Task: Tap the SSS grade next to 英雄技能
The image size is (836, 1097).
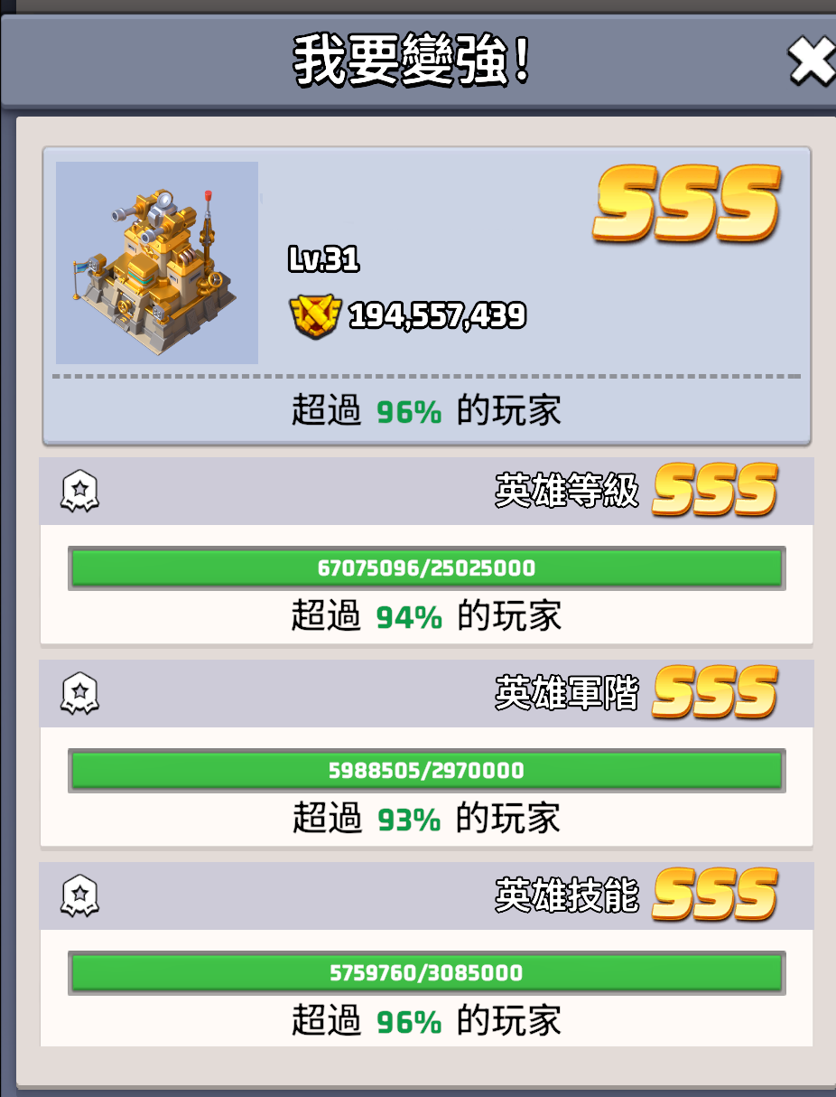Action: pos(715,894)
